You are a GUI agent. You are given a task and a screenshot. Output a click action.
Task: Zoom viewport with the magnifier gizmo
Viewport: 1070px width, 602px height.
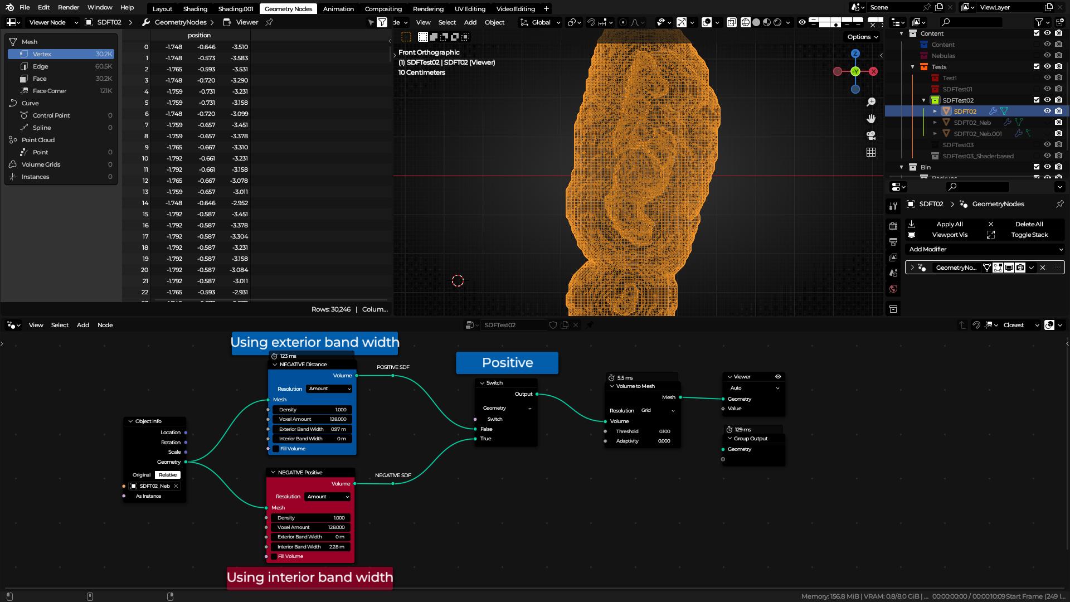(871, 102)
